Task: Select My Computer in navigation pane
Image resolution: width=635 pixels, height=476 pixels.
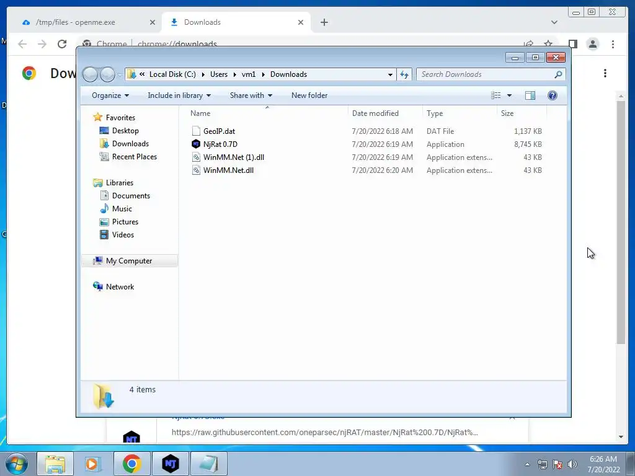Action: click(129, 261)
